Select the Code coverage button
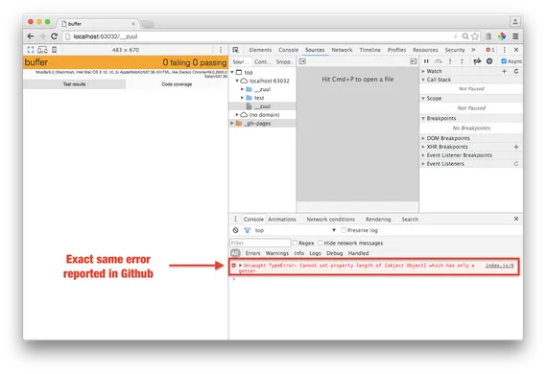547x374 pixels. pos(177,84)
